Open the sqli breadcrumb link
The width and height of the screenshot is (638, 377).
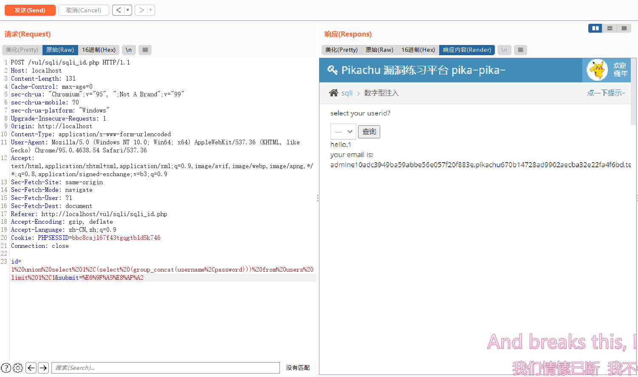[x=347, y=93]
